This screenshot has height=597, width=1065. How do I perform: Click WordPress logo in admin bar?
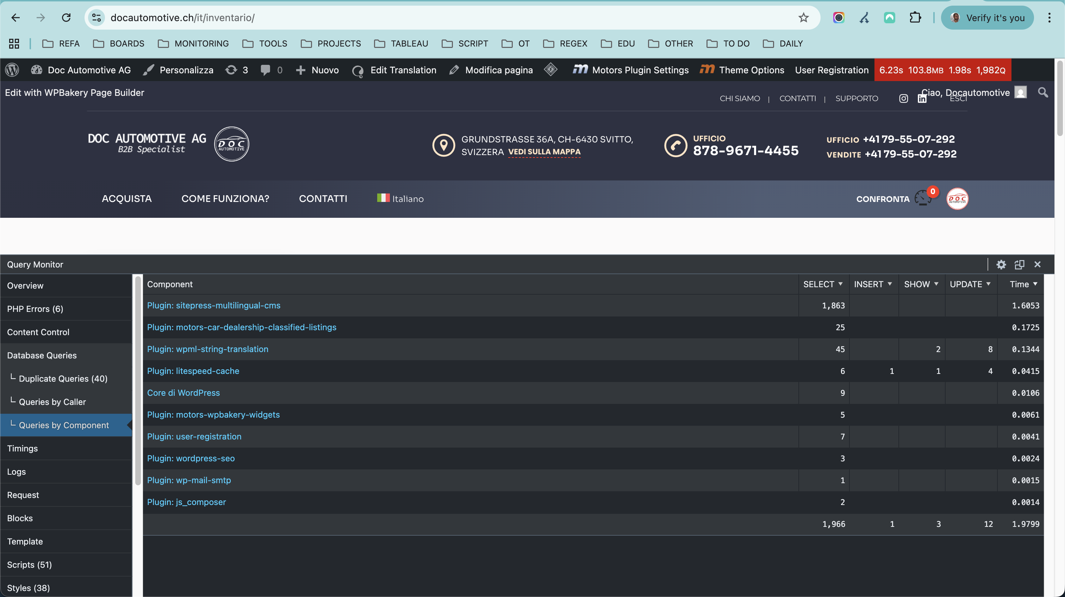12,70
